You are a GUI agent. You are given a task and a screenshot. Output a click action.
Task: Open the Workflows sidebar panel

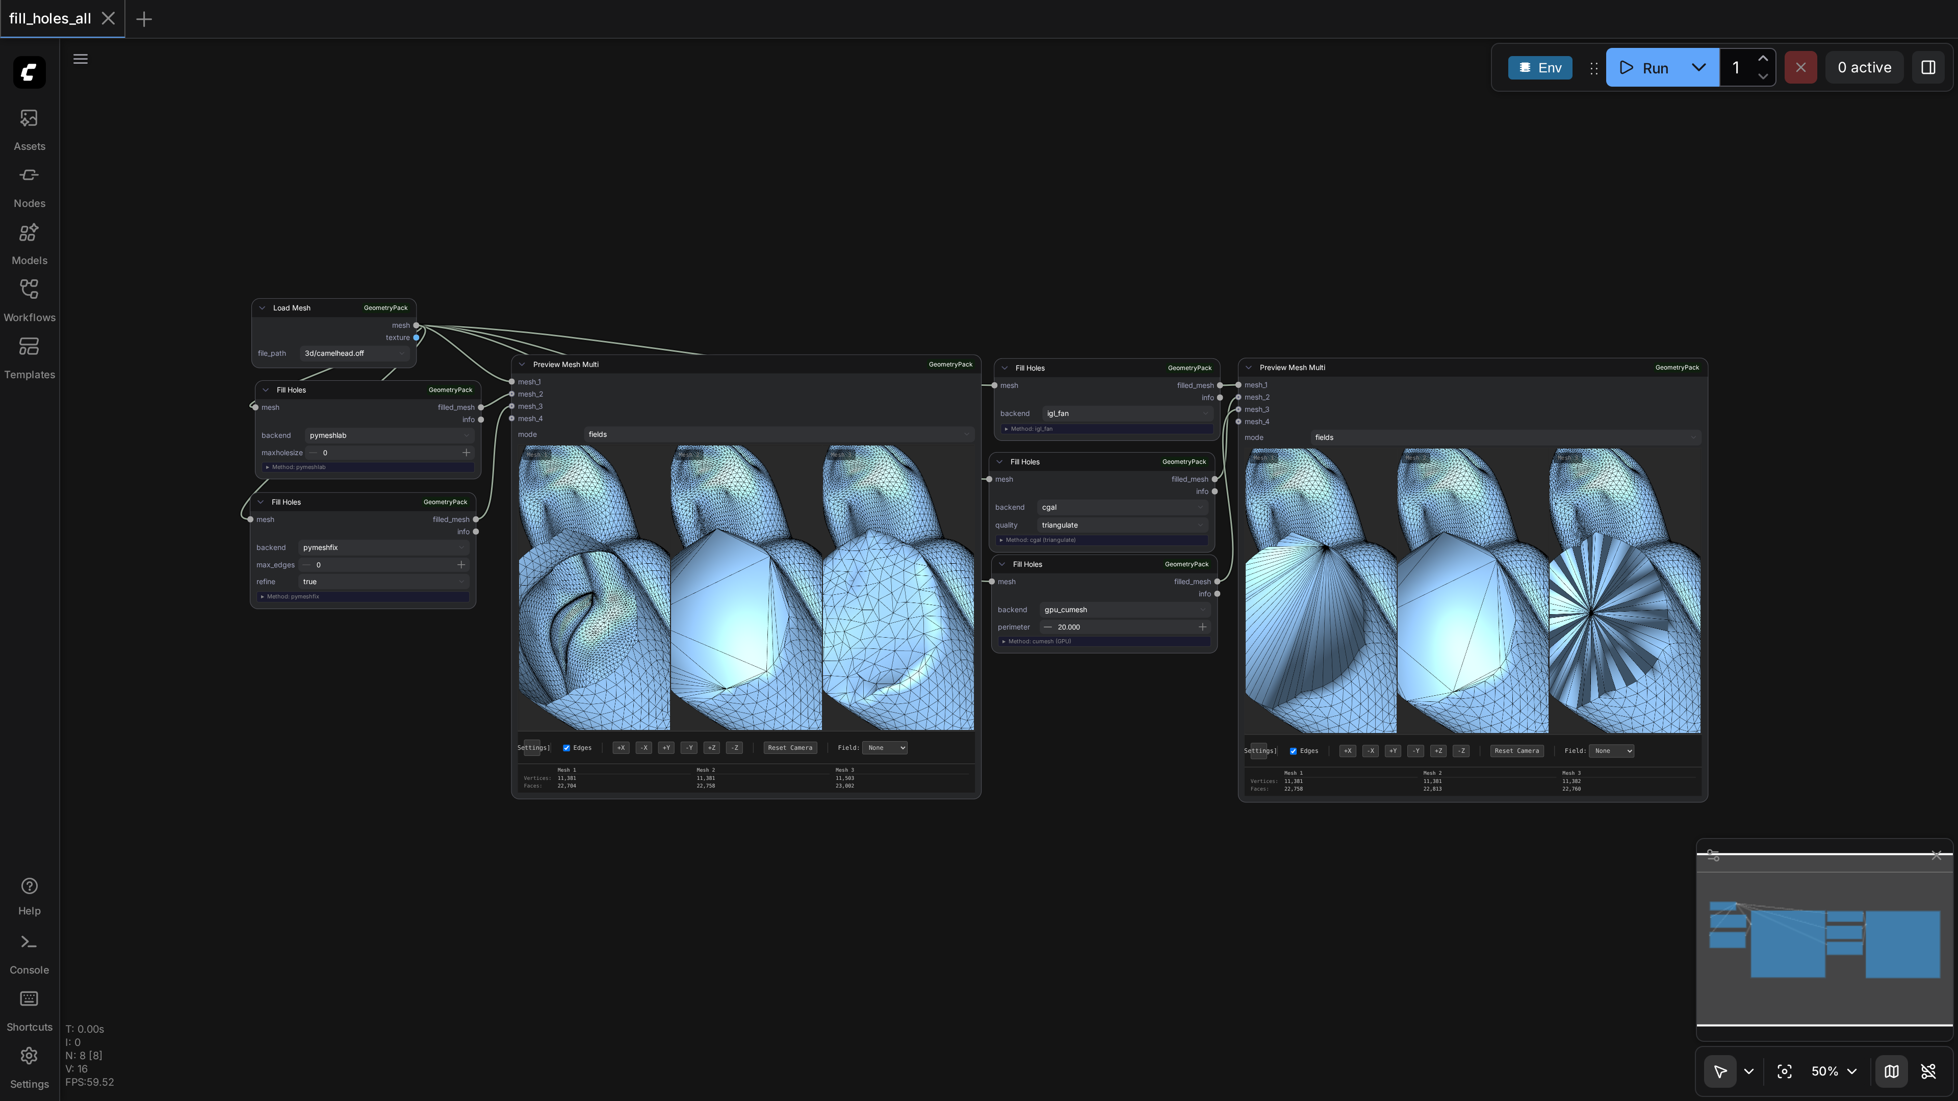[x=29, y=300]
